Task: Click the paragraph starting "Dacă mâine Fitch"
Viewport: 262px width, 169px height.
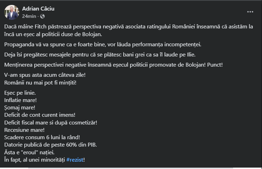Action: coord(129,31)
